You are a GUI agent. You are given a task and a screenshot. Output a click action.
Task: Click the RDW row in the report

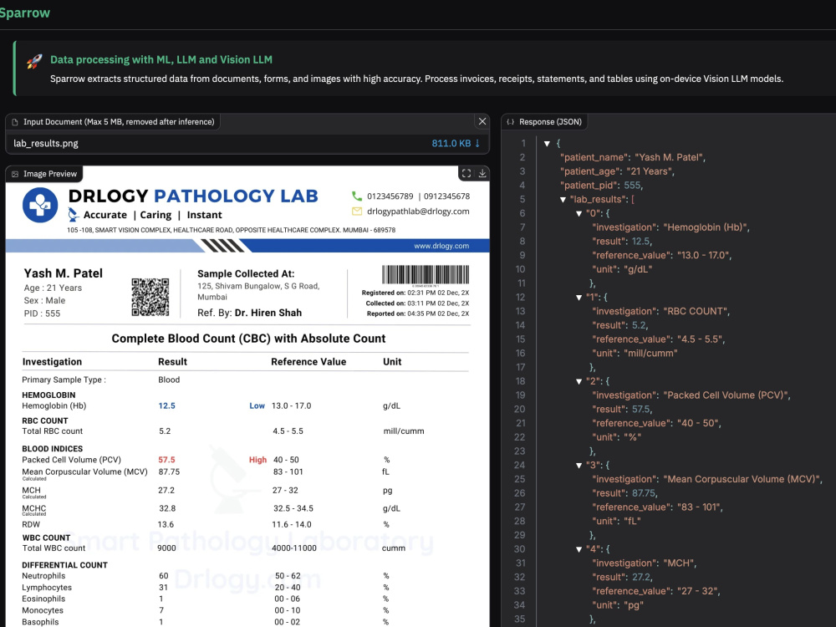[x=206, y=525]
